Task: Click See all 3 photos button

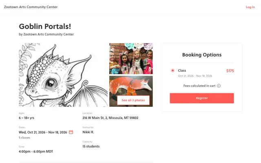Action: pos(133,100)
